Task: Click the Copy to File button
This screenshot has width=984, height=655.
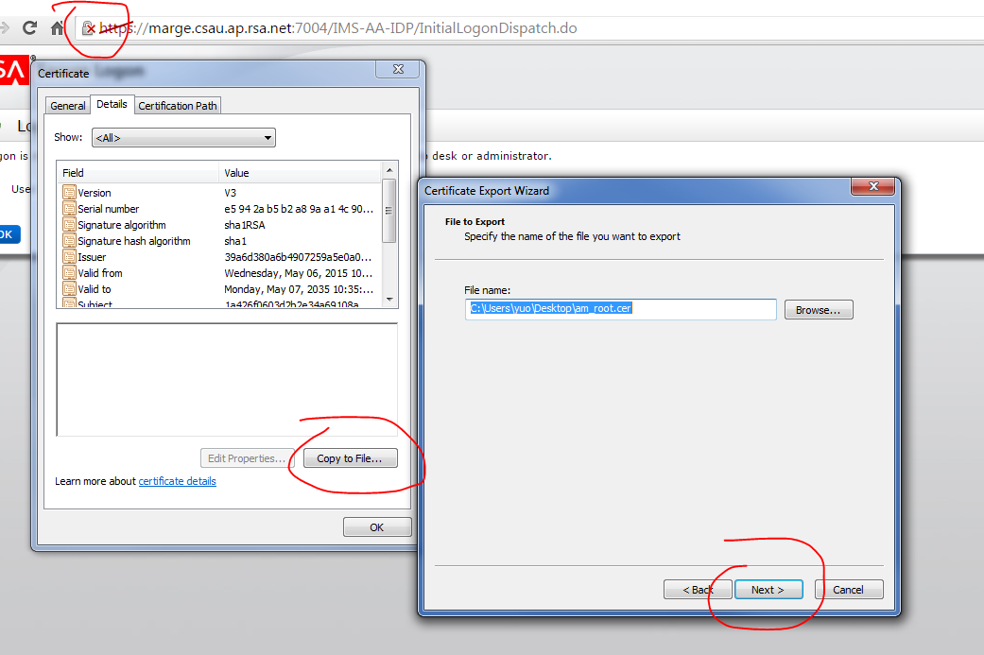Action: point(350,458)
